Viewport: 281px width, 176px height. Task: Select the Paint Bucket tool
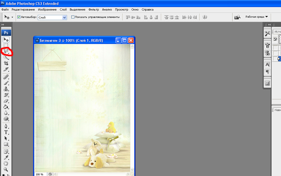pyautogui.click(x=6, y=107)
